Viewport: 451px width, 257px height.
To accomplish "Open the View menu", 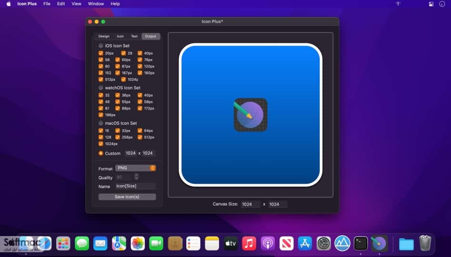I will (76, 4).
